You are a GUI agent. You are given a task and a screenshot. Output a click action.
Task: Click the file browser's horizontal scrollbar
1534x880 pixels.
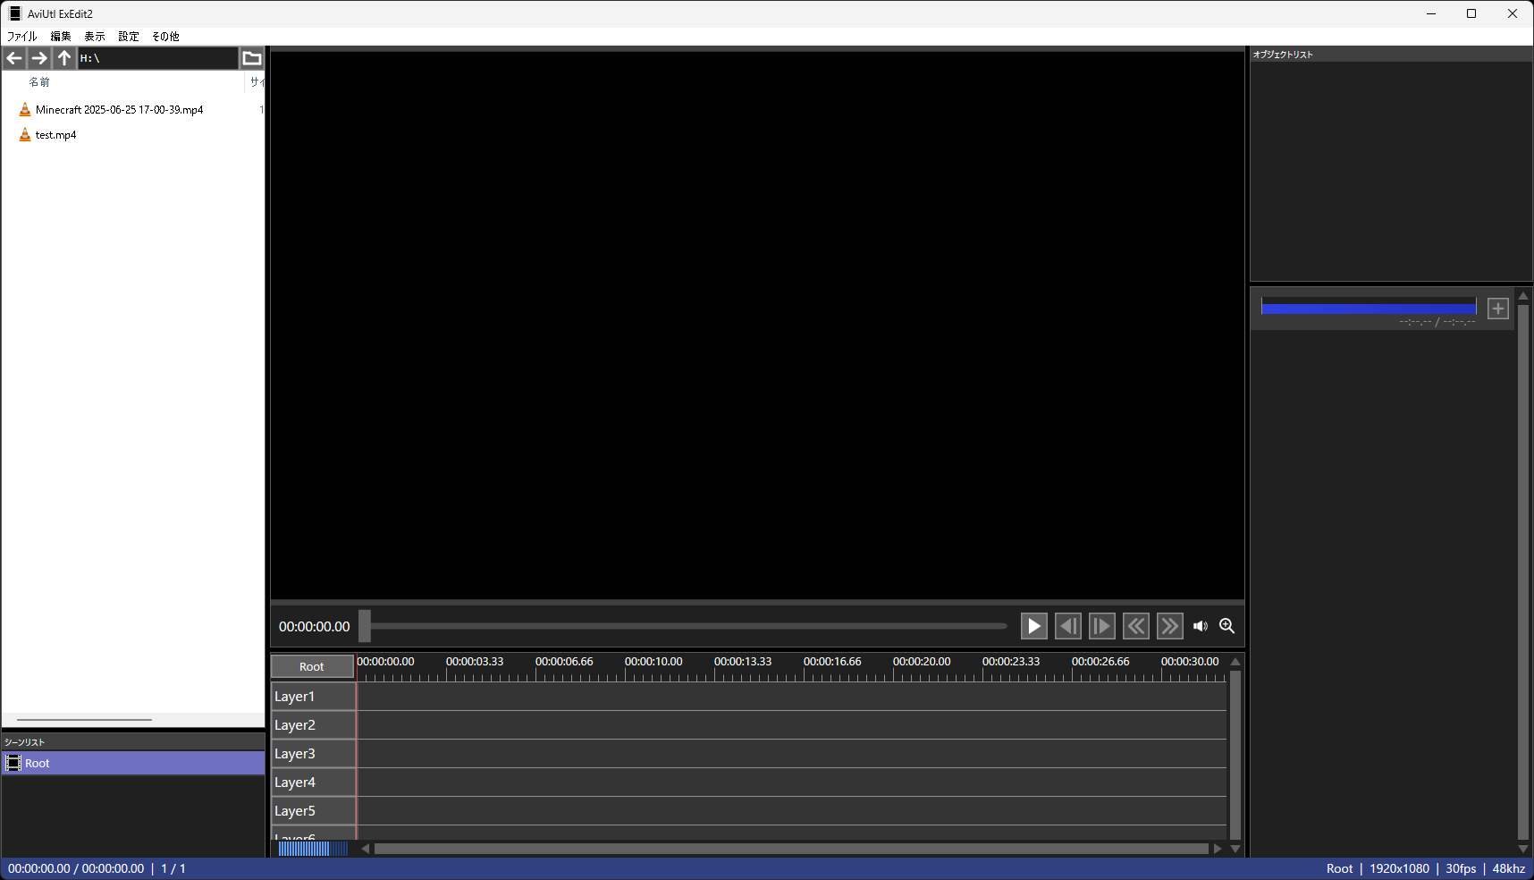pos(84,720)
